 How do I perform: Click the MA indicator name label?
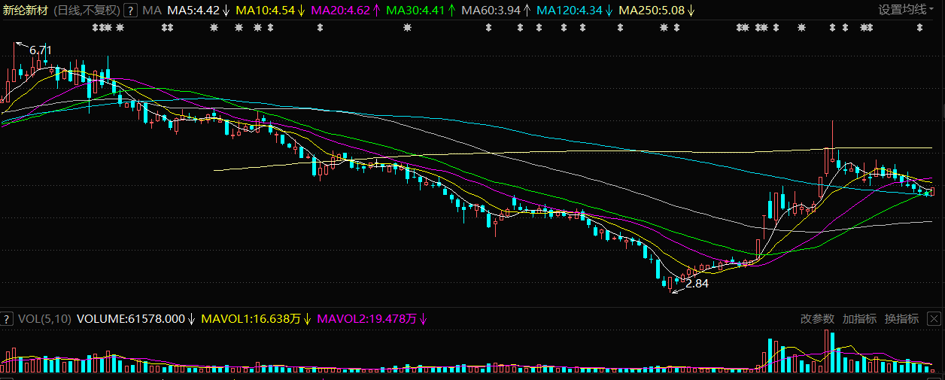coord(152,10)
